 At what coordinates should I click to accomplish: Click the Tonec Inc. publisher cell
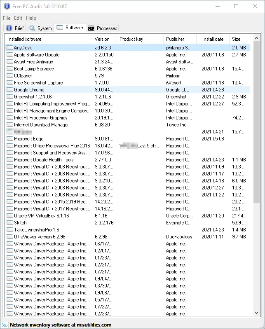pyautogui.click(x=176, y=125)
